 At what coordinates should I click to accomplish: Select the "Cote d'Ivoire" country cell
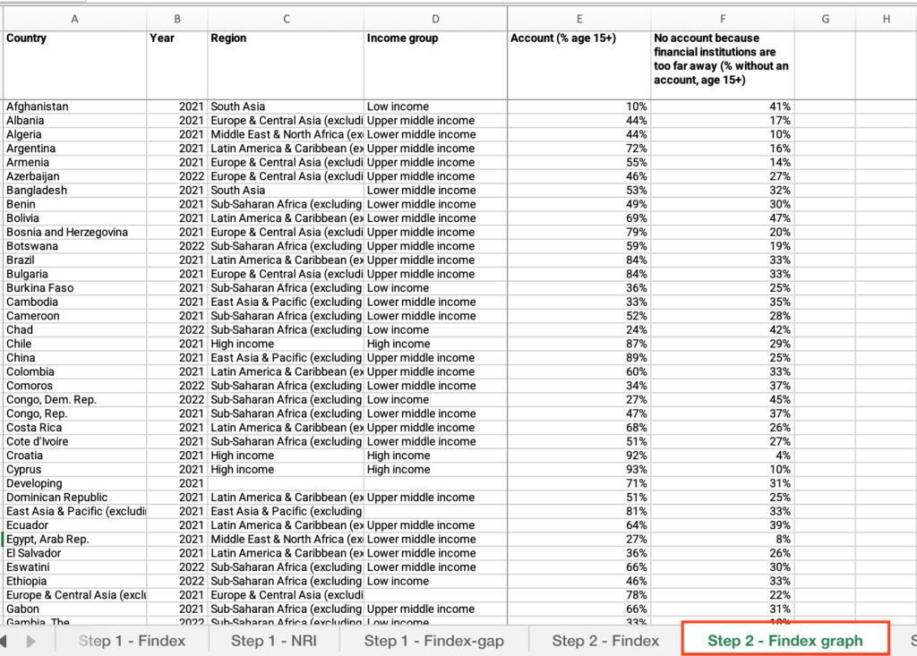pos(75,441)
